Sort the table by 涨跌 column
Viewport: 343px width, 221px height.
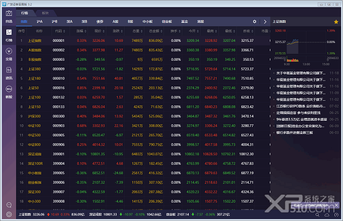tap(118, 31)
